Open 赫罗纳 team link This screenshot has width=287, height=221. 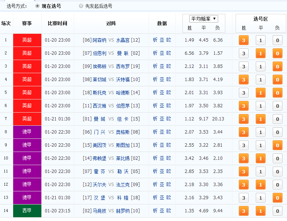[123, 211]
